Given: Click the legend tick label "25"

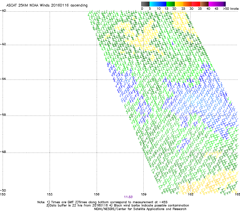Looking at the screenshot, I should [183, 9].
